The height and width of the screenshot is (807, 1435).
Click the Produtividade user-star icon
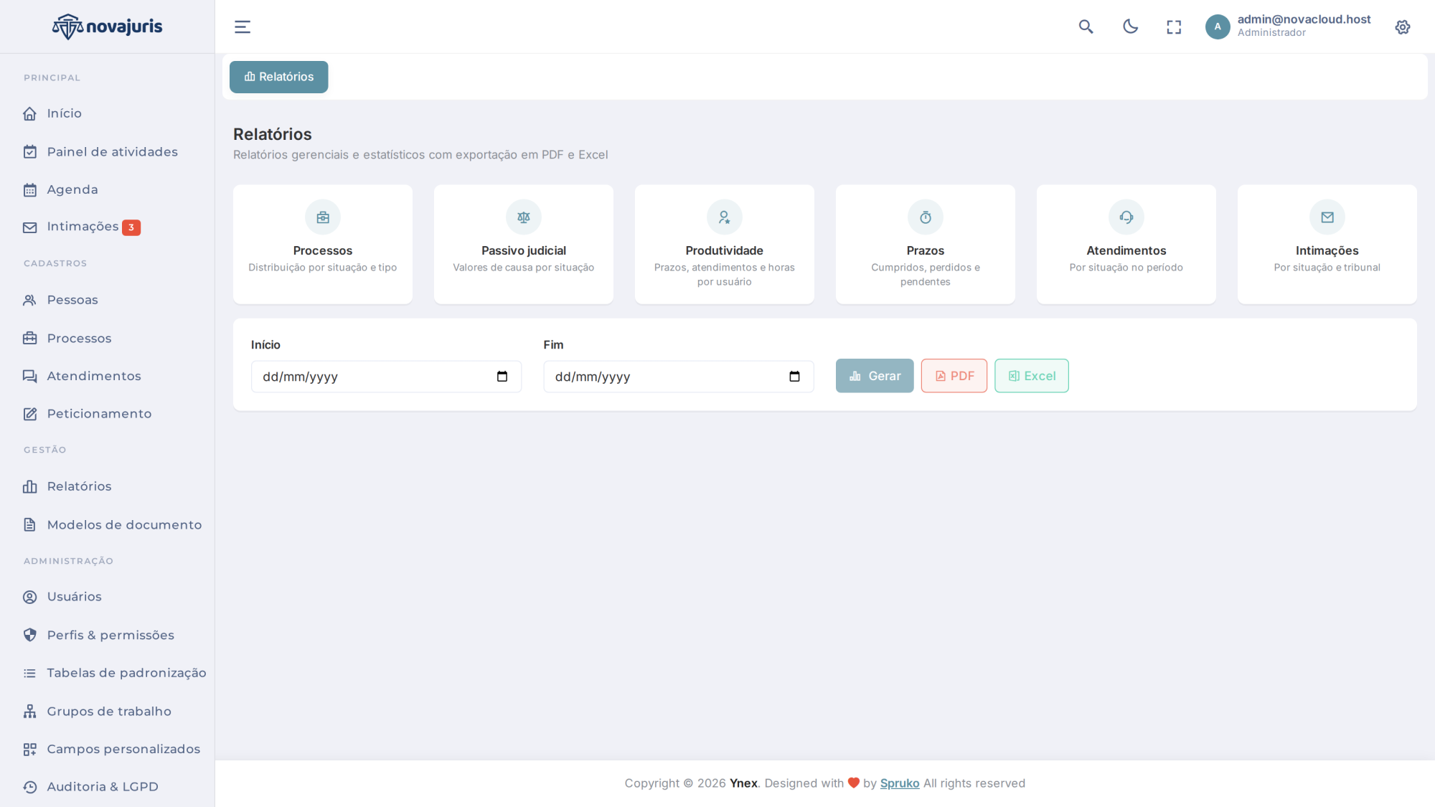coord(725,217)
